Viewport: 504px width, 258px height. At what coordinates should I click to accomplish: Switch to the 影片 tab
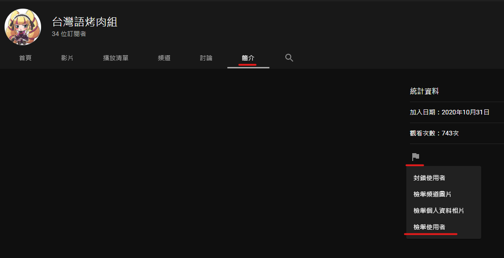click(x=67, y=58)
